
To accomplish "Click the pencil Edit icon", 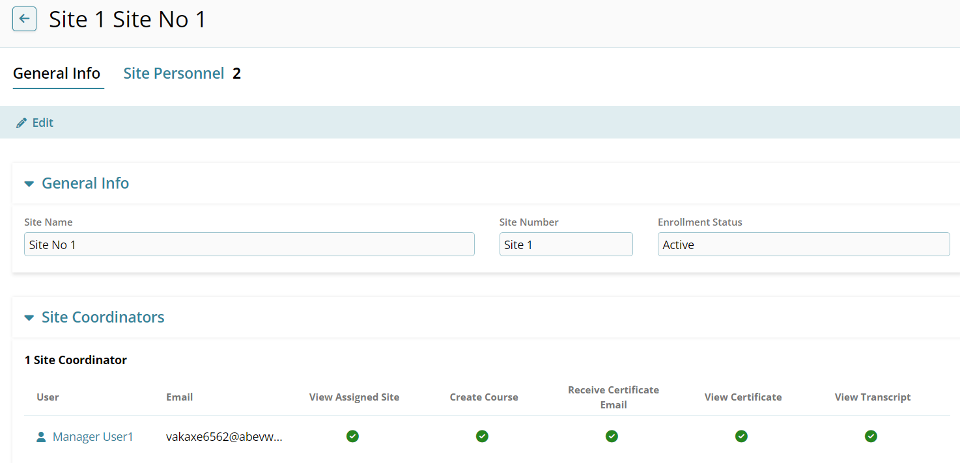I will tap(21, 123).
